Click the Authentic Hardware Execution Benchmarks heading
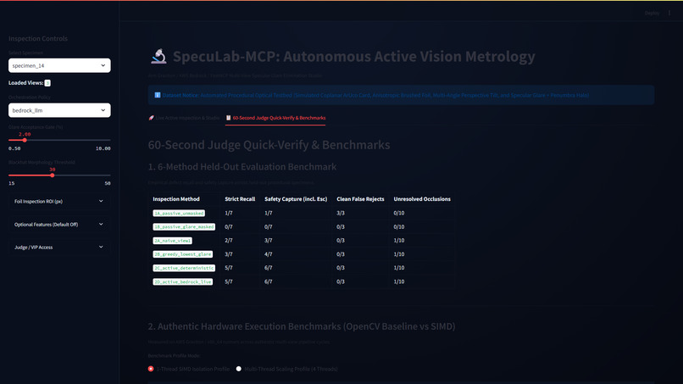 (x=302, y=326)
